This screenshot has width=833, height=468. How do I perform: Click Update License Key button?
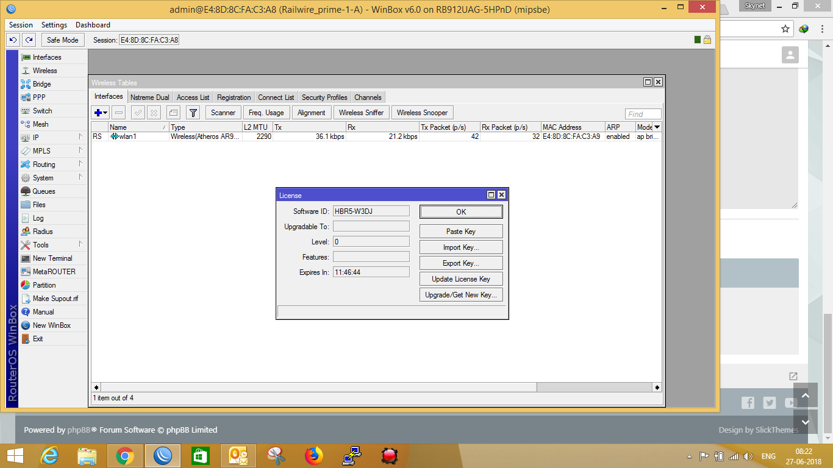click(461, 279)
